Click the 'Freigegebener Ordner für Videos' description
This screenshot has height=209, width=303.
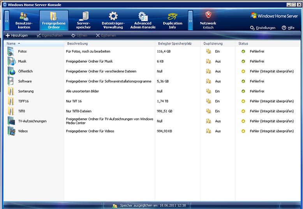point(90,131)
